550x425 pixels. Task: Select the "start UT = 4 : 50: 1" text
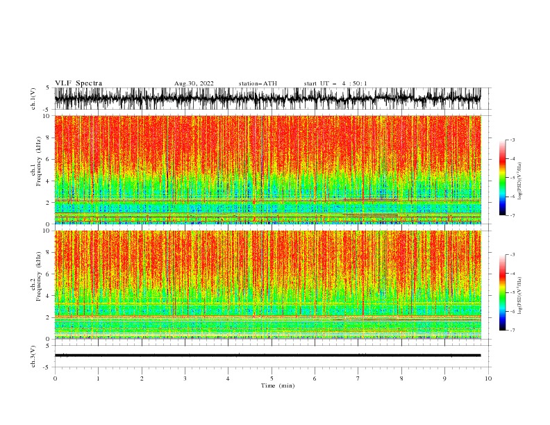tap(335, 83)
